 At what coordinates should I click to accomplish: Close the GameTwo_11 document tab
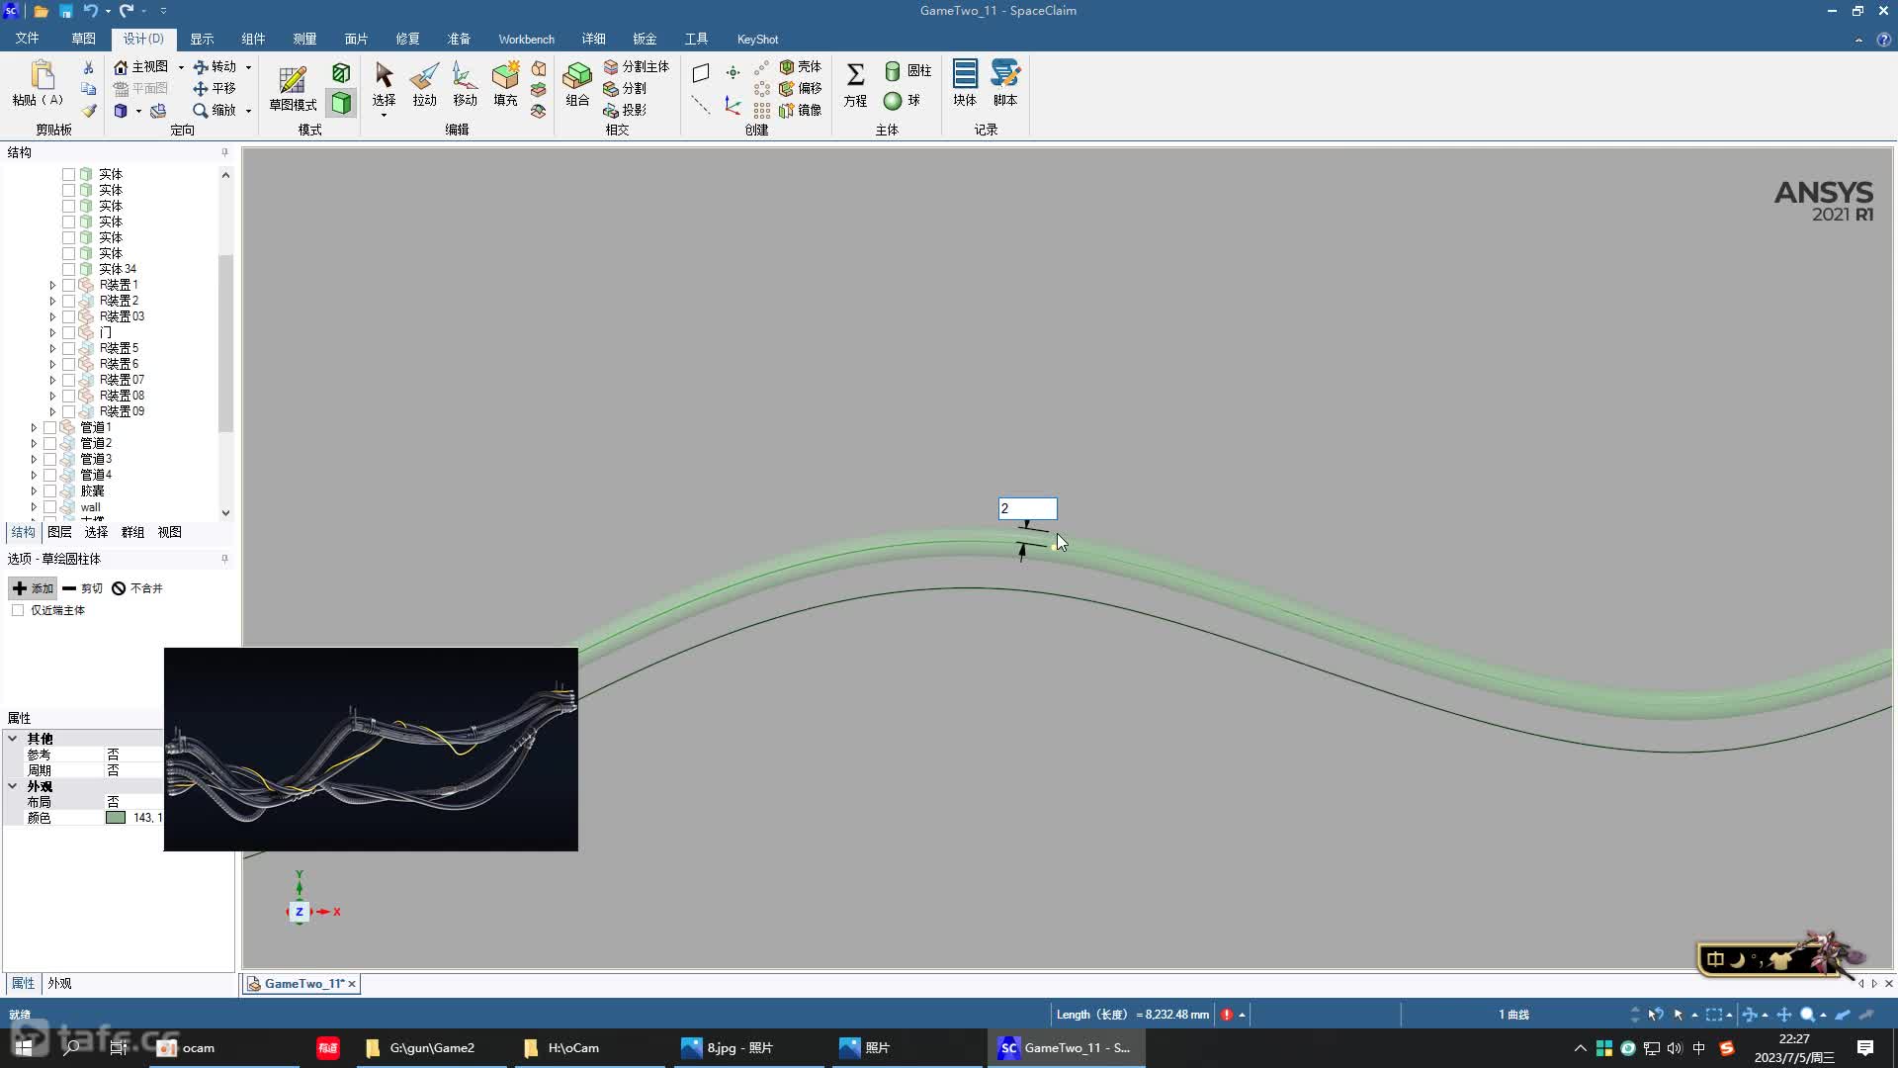[351, 984]
